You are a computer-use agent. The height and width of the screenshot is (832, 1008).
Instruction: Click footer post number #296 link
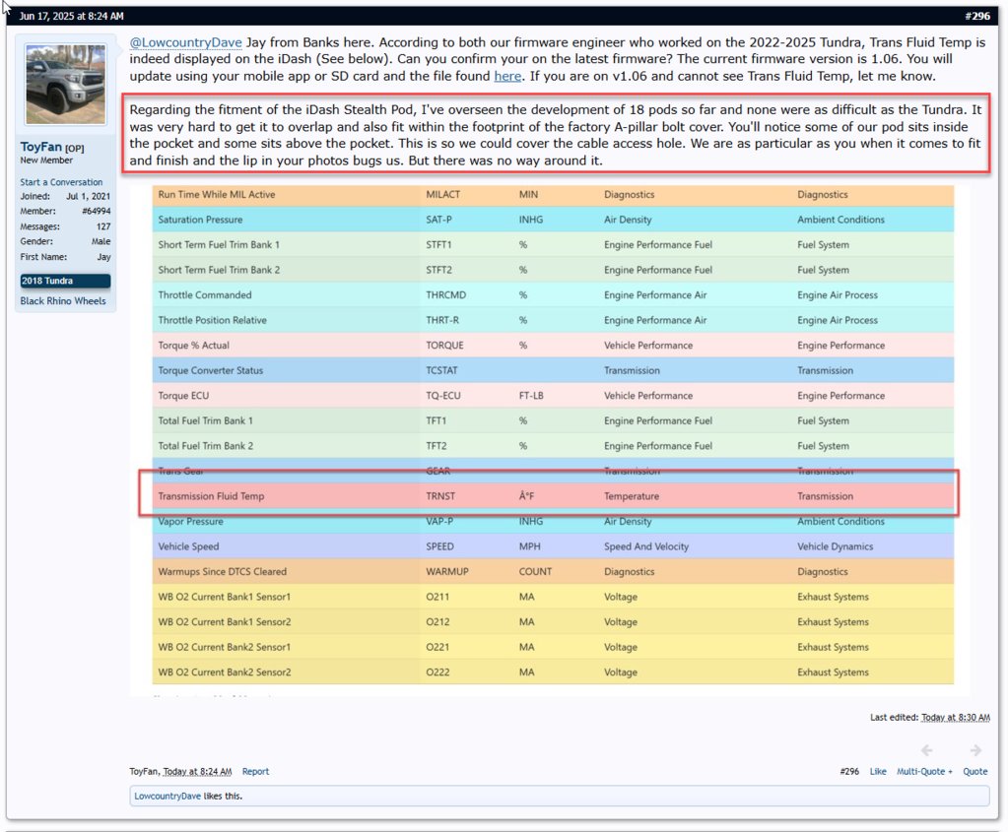click(x=849, y=771)
